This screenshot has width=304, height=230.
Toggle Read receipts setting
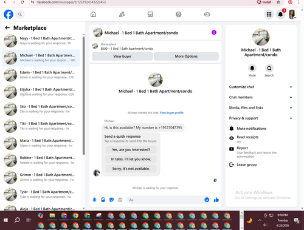pyautogui.click(x=261, y=139)
